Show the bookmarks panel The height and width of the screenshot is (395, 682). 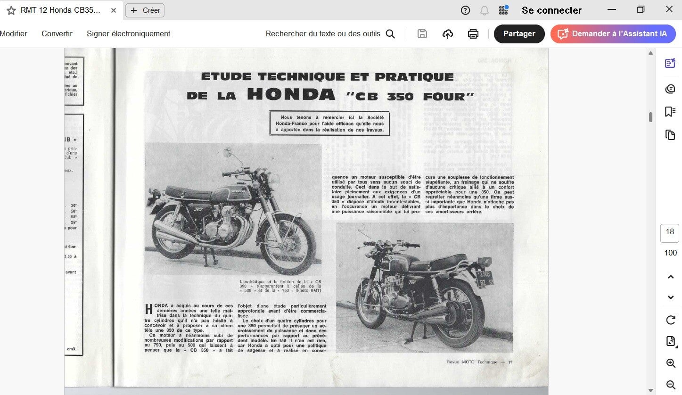(x=670, y=112)
